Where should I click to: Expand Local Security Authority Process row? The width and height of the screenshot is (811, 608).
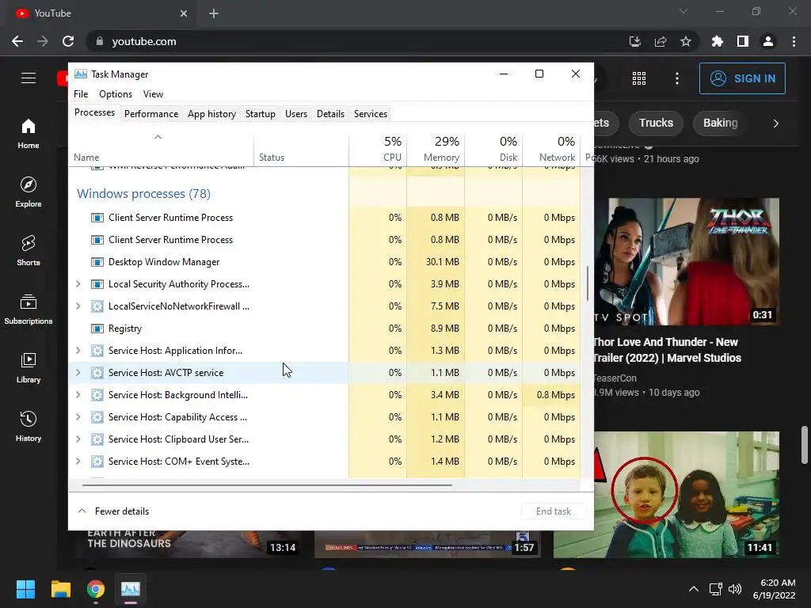coord(78,284)
